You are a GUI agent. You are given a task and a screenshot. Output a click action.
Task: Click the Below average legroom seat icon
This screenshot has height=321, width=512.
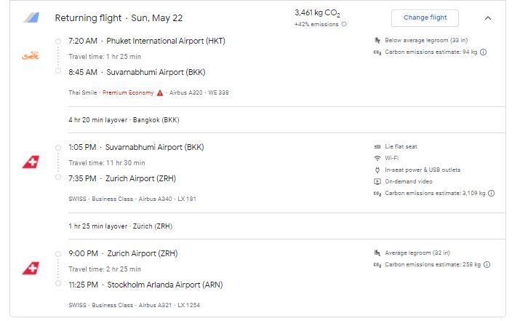(x=377, y=40)
